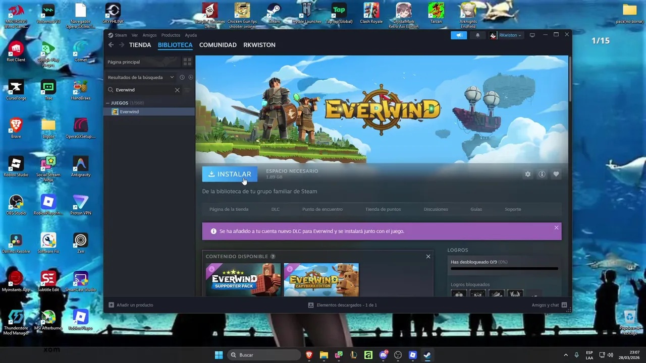Screen dimensions: 646x363
Task: Click the taskbar Buscar search box
Action: click(265, 355)
